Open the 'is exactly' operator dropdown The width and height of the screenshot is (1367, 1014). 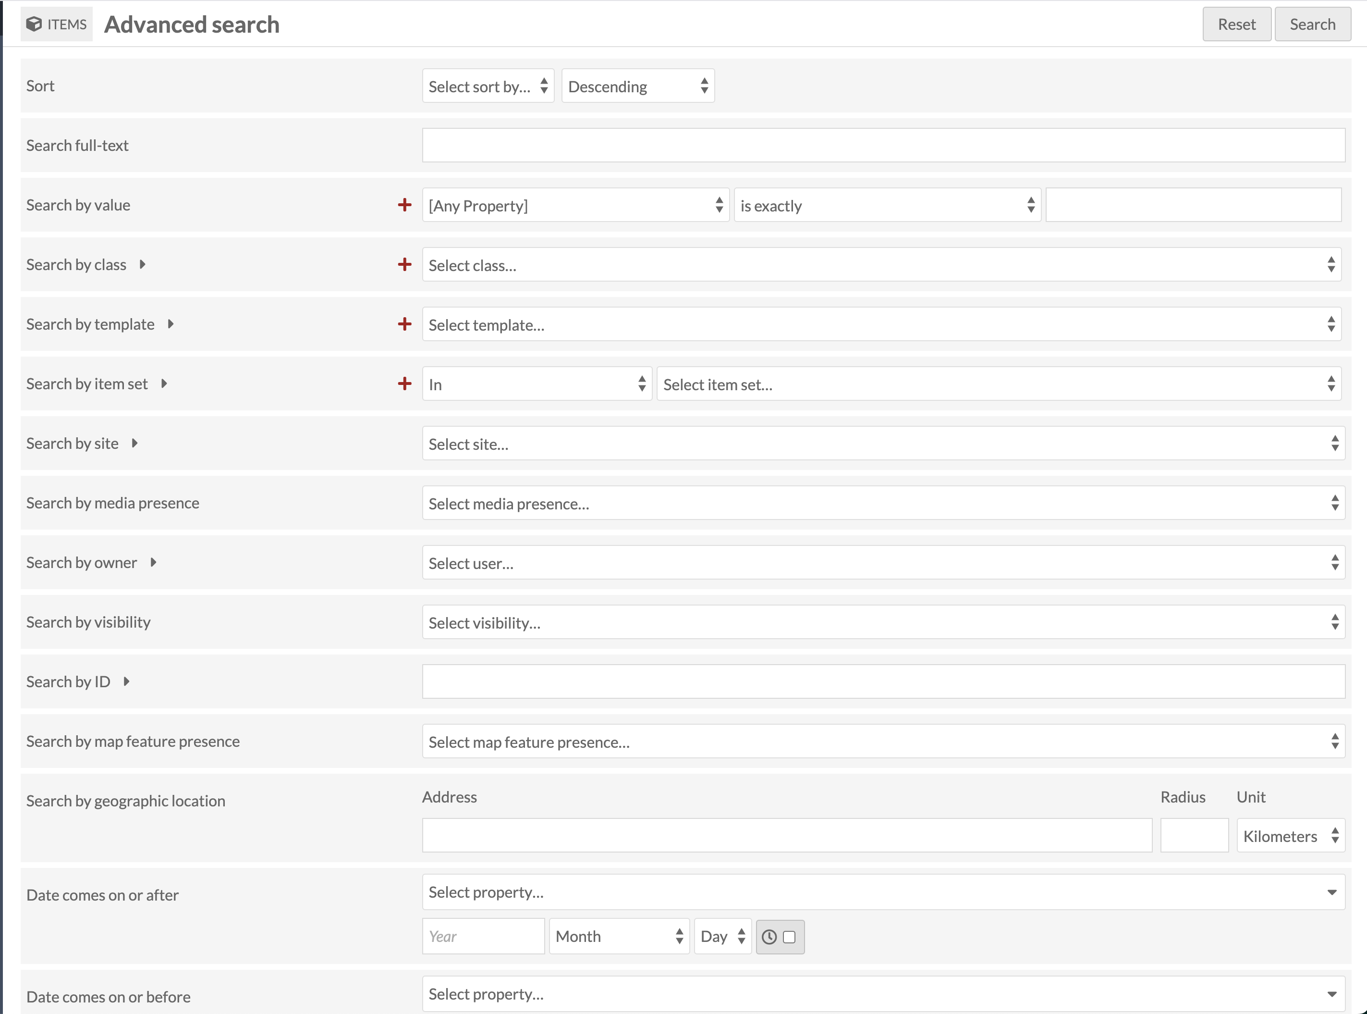pos(887,205)
